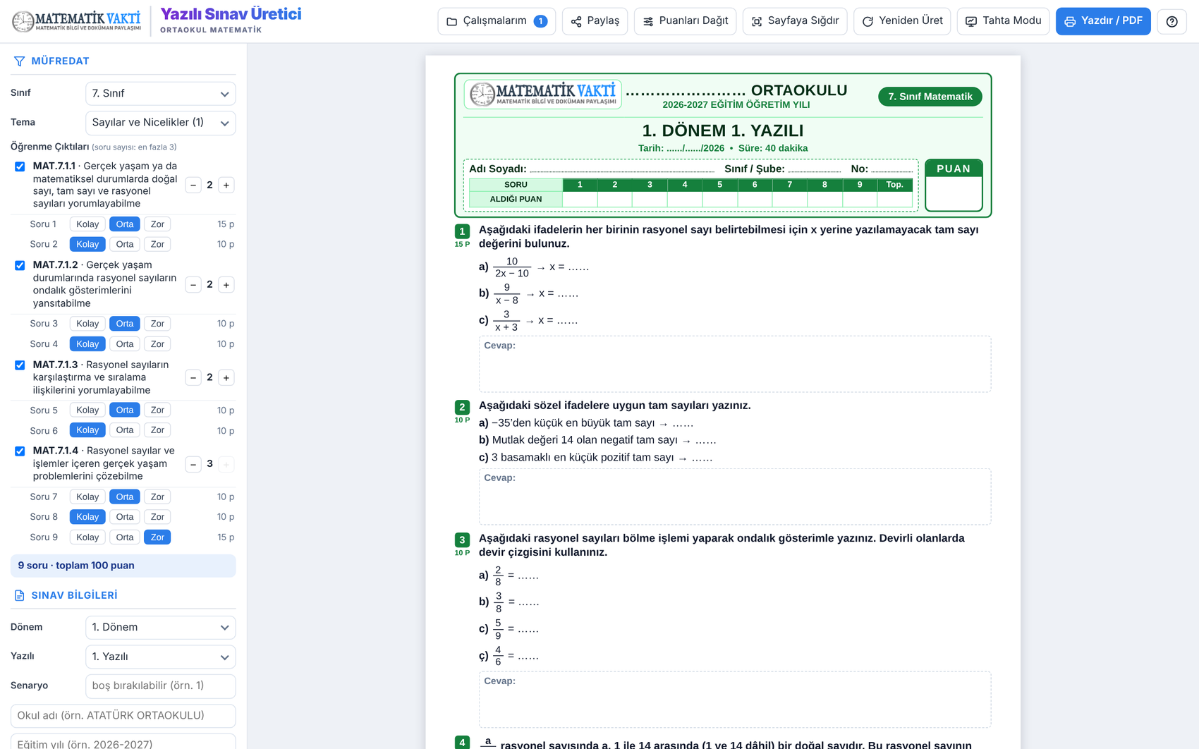Click the Matematik Vakti logo in header
The height and width of the screenshot is (749, 1199).
pos(76,21)
